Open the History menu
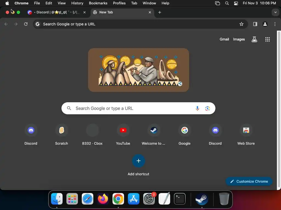The image size is (281, 210). click(x=77, y=3)
